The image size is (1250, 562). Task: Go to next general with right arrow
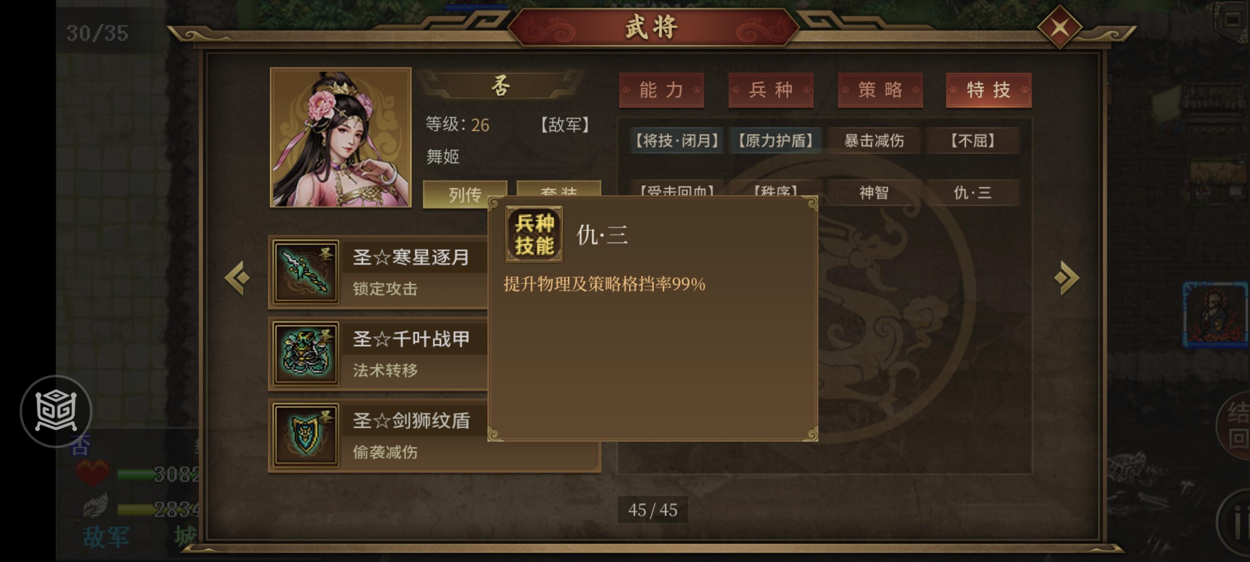pyautogui.click(x=1067, y=278)
